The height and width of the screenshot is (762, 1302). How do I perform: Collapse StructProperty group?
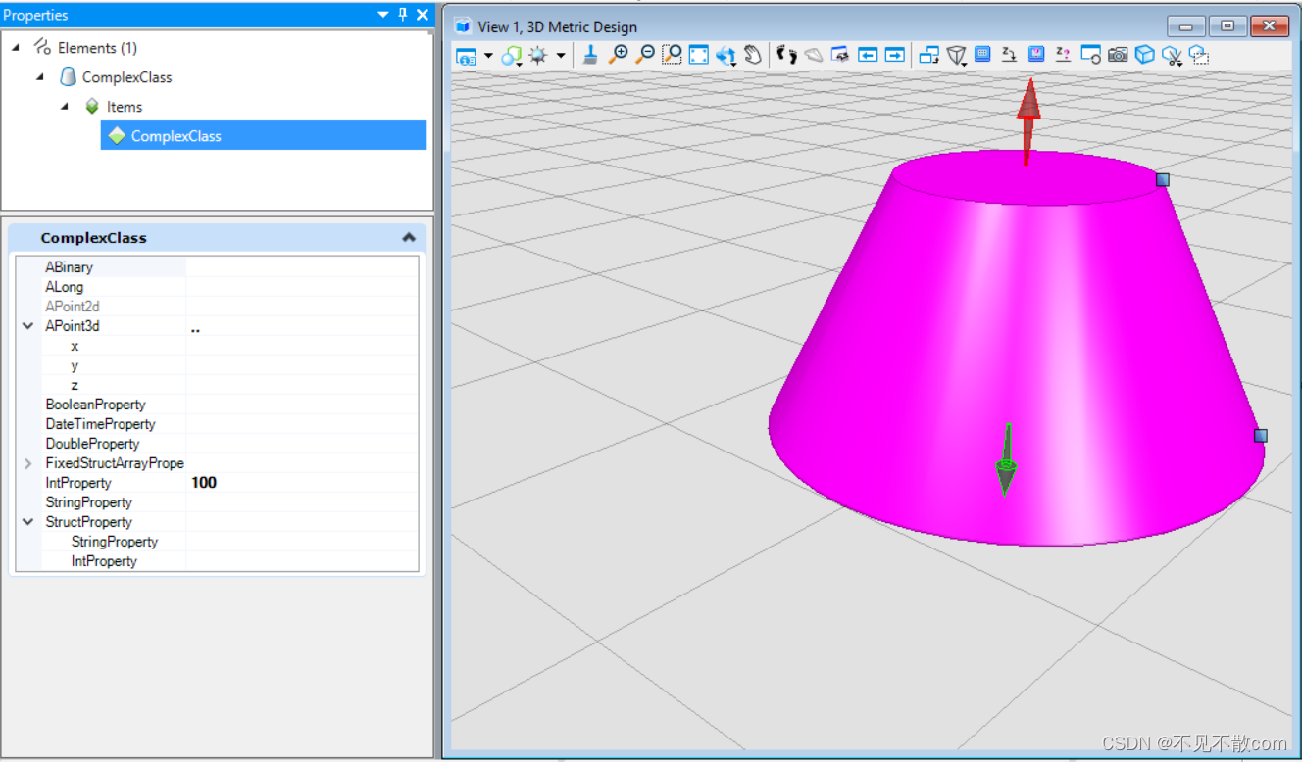tap(28, 522)
